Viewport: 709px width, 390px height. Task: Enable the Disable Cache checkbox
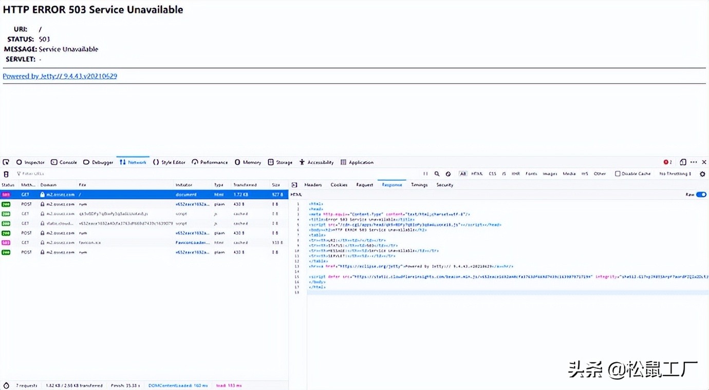618,174
